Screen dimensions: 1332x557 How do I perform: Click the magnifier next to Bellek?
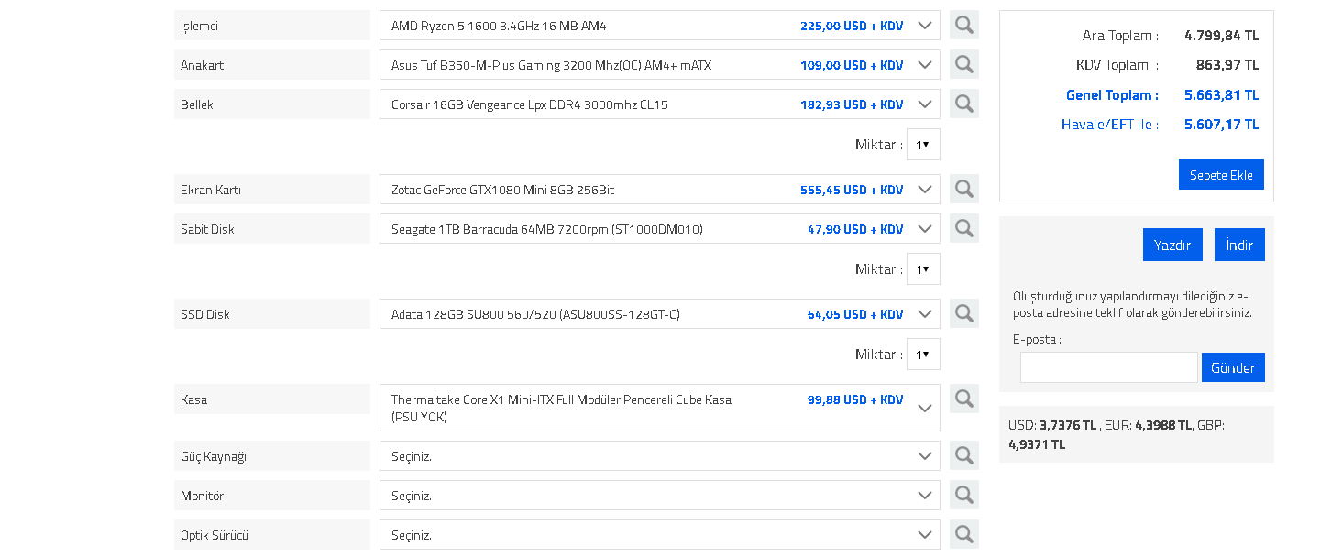[x=963, y=104]
